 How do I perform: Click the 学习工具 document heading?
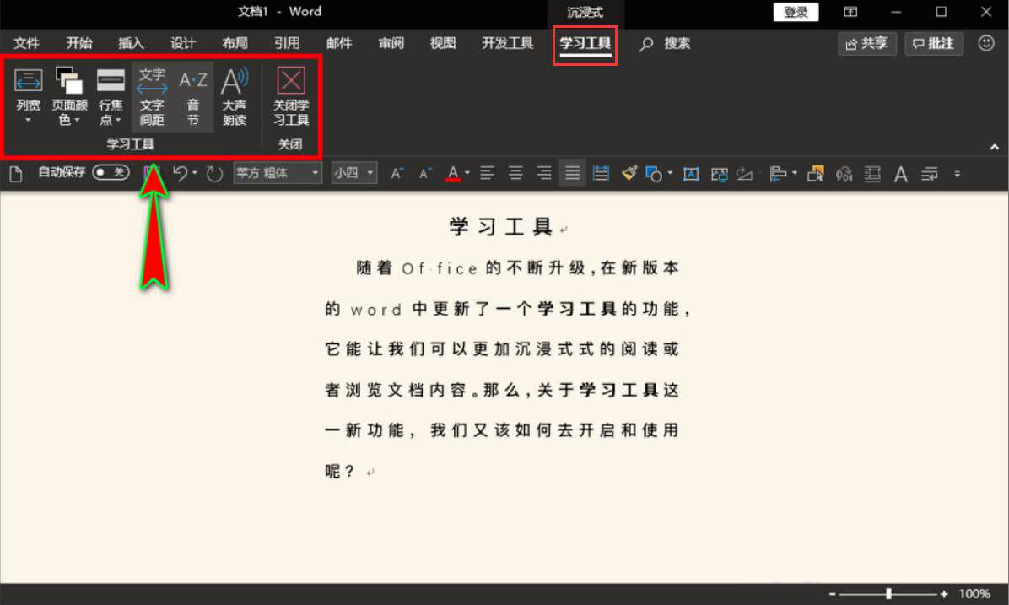click(501, 226)
